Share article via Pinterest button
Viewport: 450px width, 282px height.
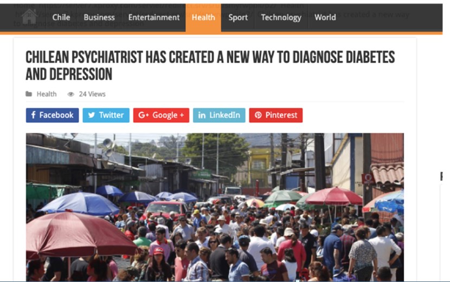point(276,115)
